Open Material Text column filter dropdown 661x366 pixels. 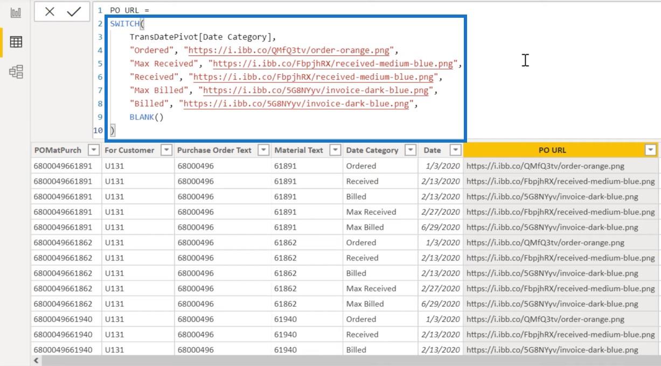[335, 150]
